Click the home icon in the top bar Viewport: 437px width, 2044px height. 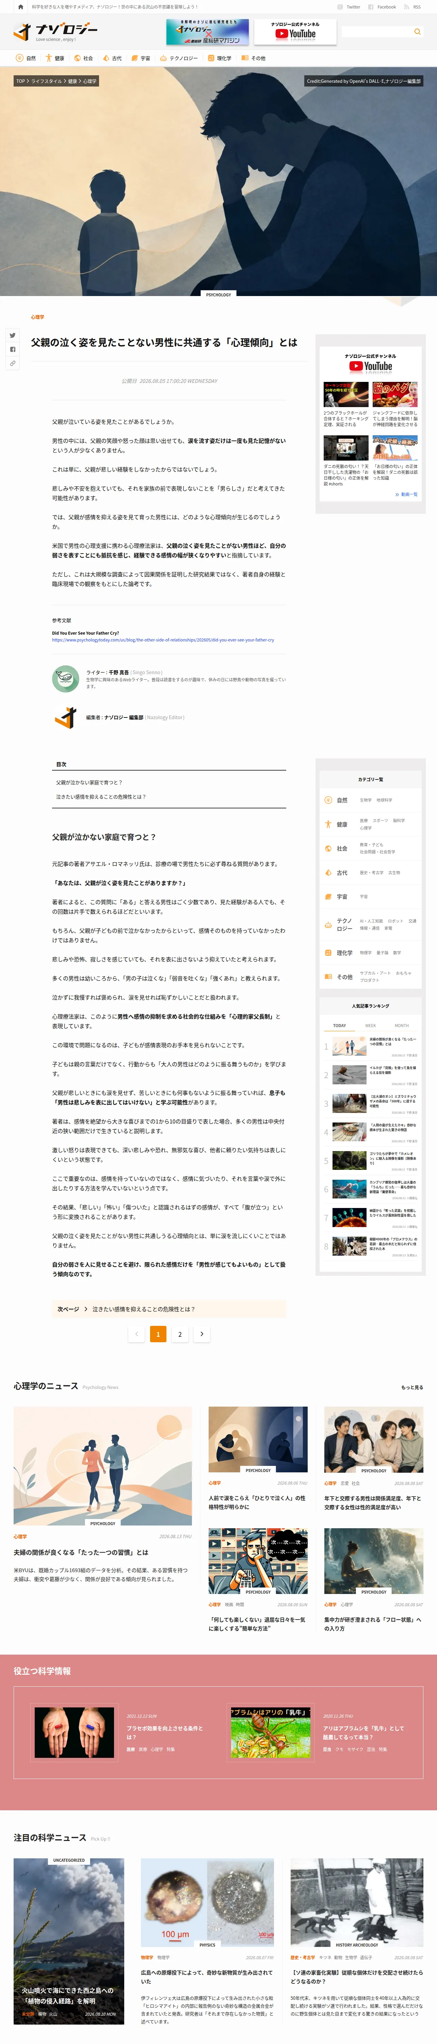pyautogui.click(x=21, y=6)
